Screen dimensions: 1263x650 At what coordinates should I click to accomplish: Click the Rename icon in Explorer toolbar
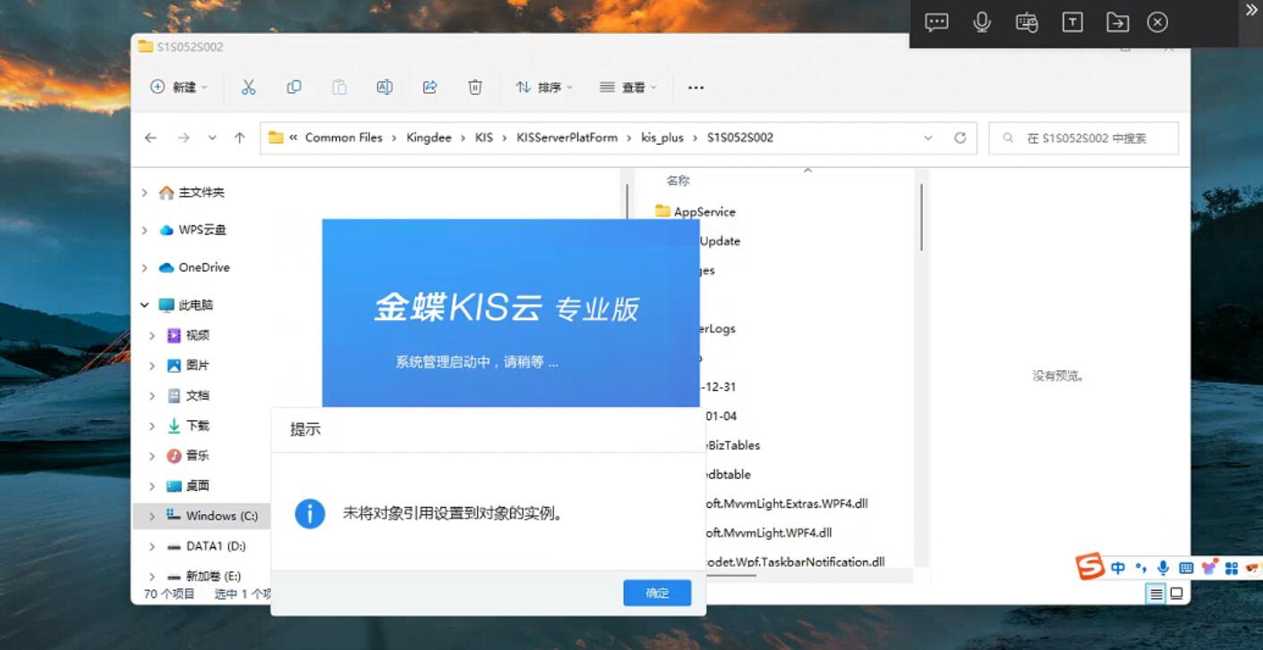(384, 87)
